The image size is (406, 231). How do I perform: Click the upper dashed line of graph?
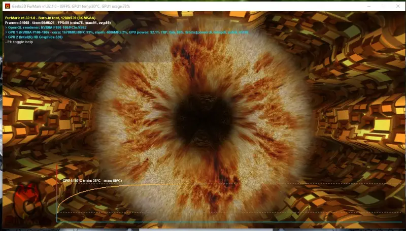point(304,184)
